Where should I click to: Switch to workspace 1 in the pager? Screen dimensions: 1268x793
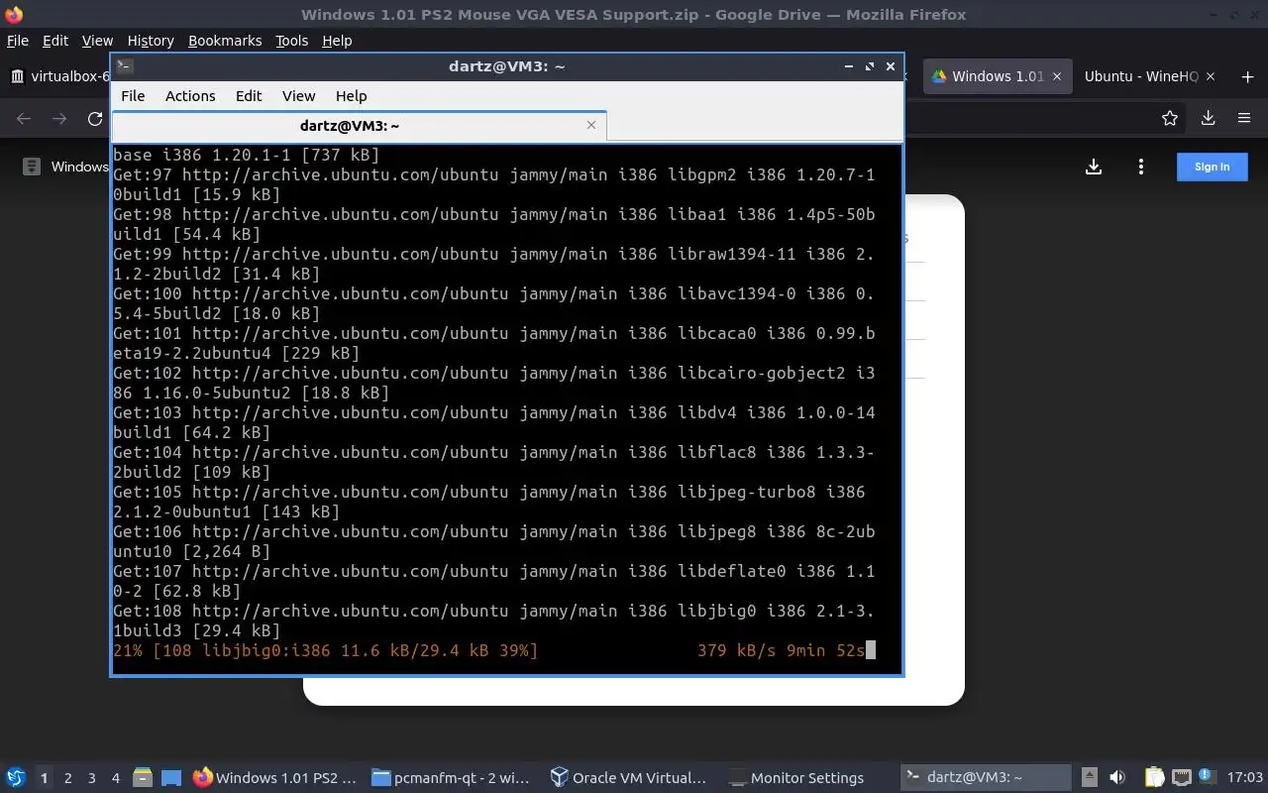tap(44, 778)
